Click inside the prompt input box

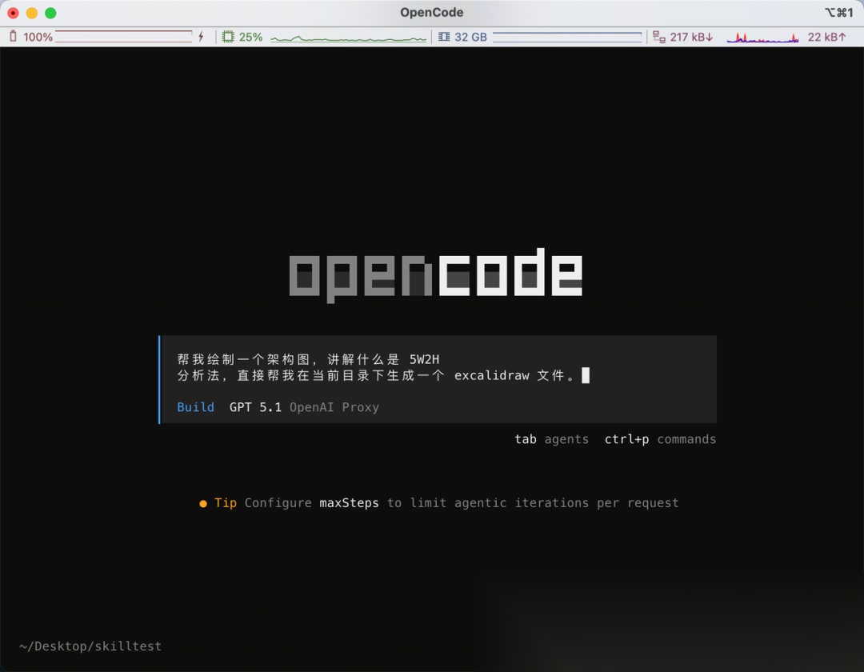438,379
